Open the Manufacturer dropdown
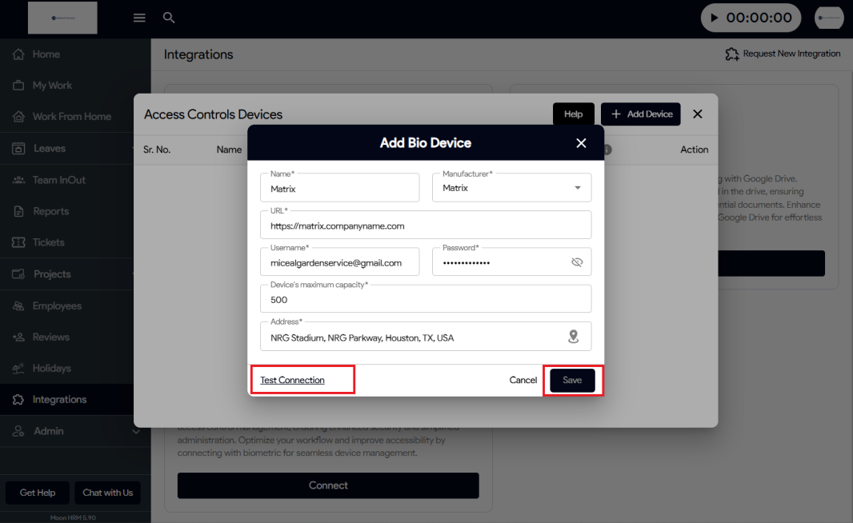Screen dimensions: 853x523 (578, 188)
